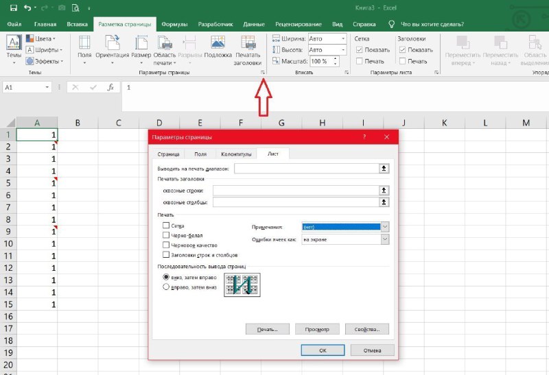Viewport: 549px width, 375px height.
Task: Click the Ориентация orientation icon
Action: (x=113, y=43)
